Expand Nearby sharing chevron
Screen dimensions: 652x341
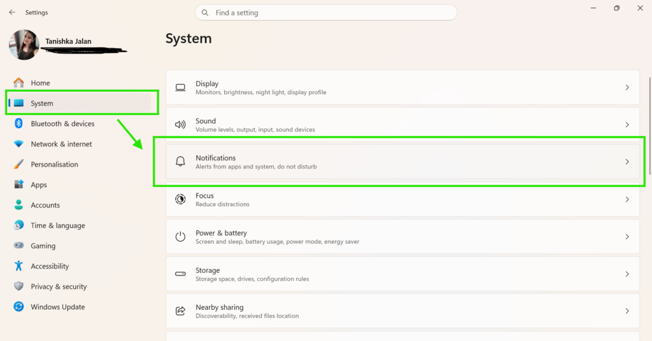627,310
